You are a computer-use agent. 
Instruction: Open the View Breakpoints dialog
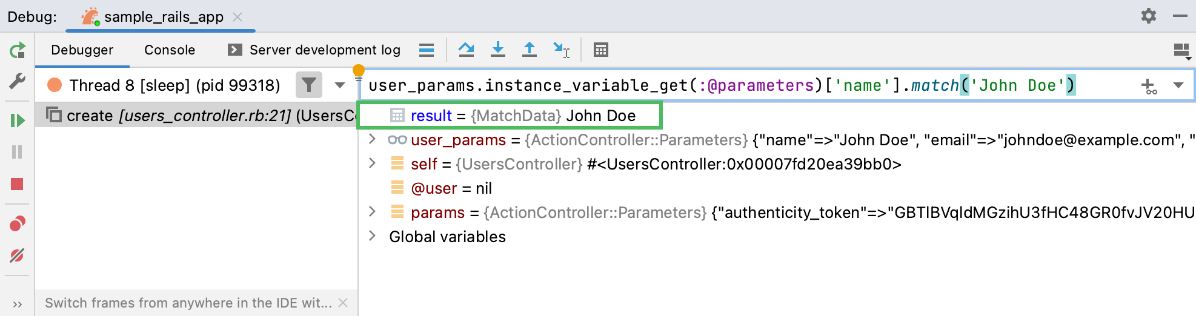pos(18,224)
